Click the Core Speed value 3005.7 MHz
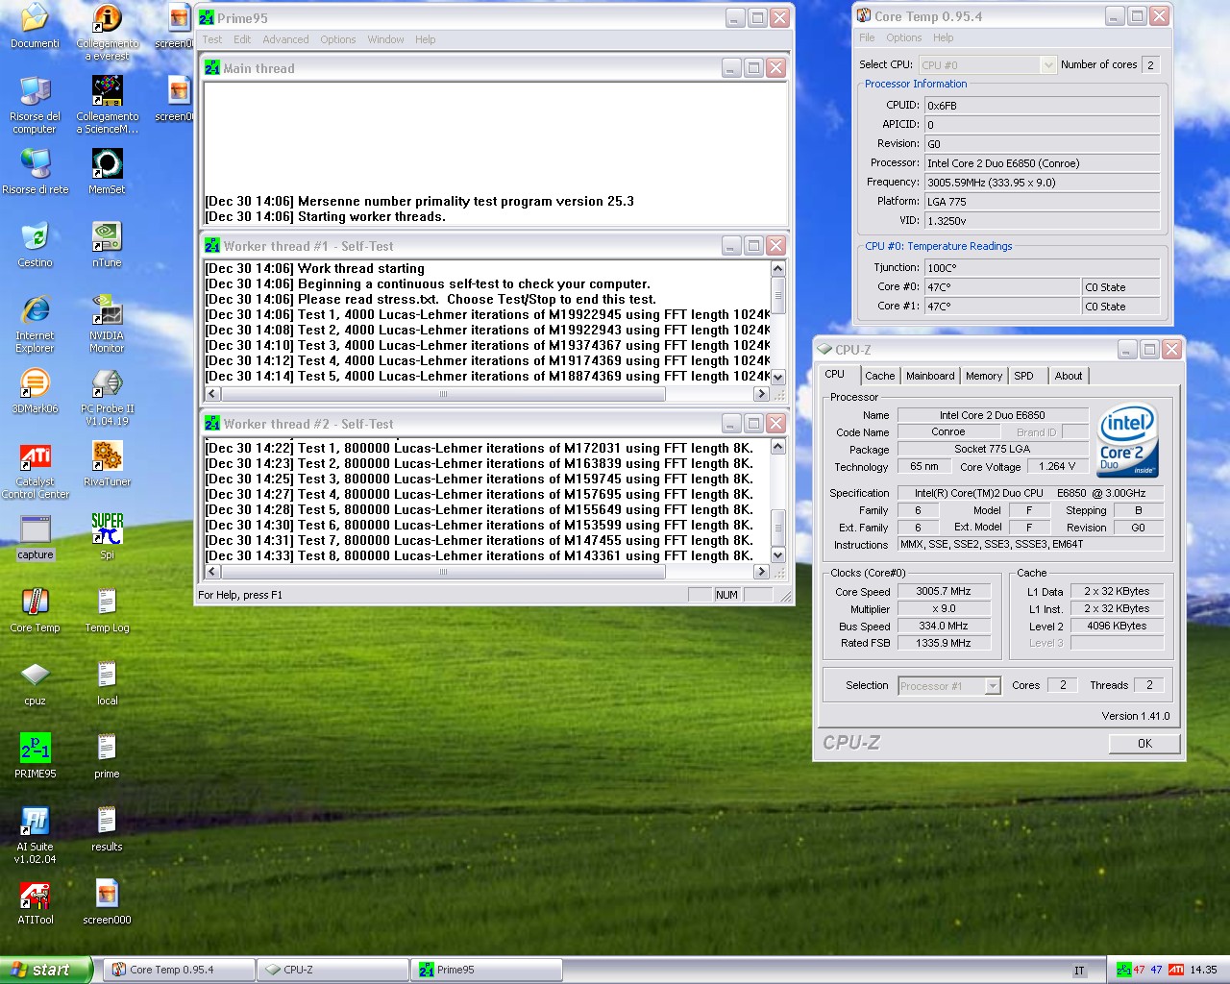This screenshot has width=1230, height=984. point(943,592)
